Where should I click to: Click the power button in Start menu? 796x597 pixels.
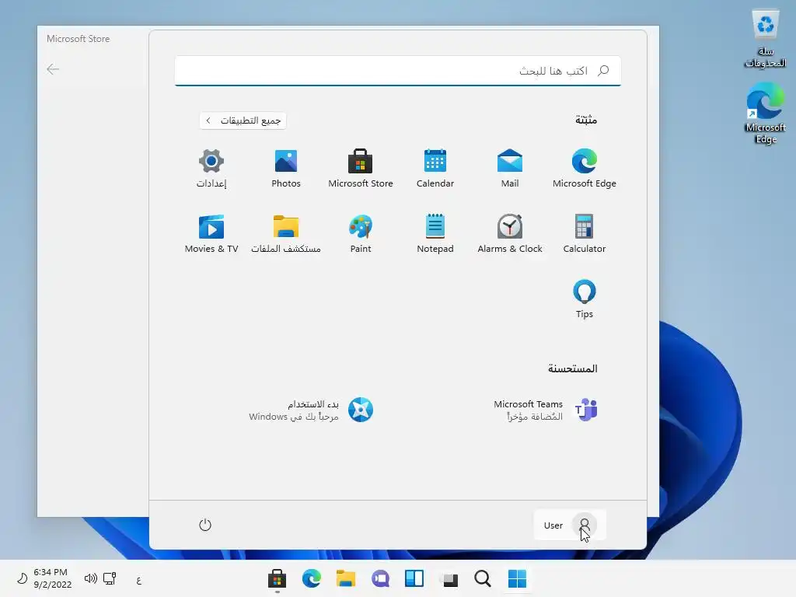point(205,525)
